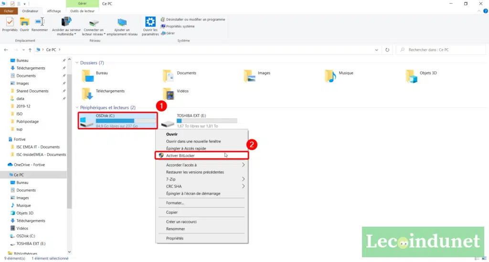Select Publipostage in the sidebar
489x262 pixels.
(x=27, y=122)
